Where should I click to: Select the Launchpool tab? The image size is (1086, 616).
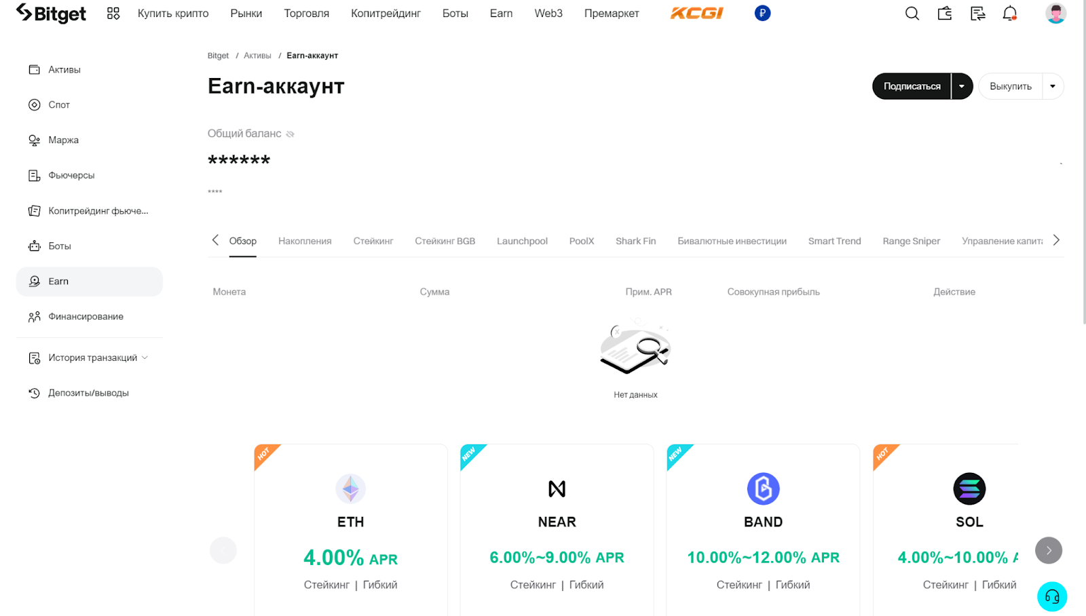(522, 241)
